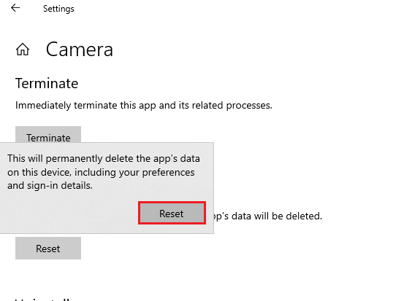Click the 'and sign-in details' line in the popup
Image resolution: width=393 pixels, height=301 pixels.
point(50,186)
